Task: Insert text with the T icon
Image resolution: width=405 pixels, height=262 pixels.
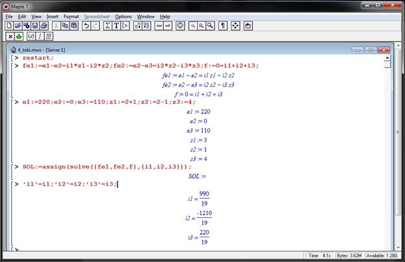Action: [x=116, y=26]
